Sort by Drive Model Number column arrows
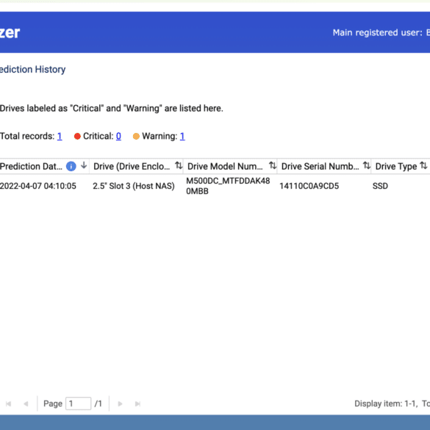This screenshot has width=430, height=430. [272, 165]
